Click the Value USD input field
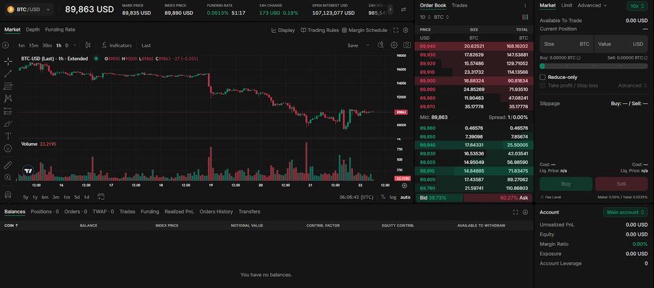This screenshot has height=288, width=654. 621,44
